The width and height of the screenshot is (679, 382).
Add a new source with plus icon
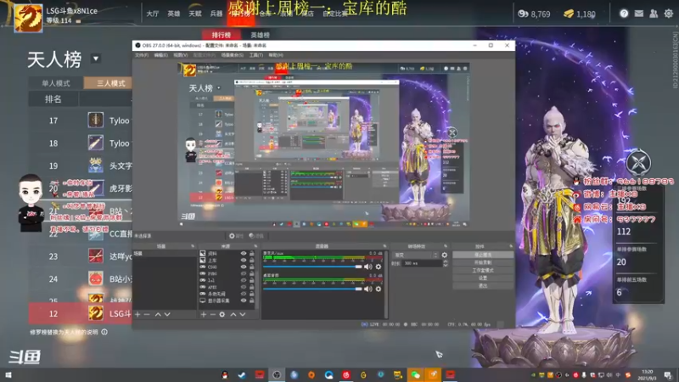click(x=203, y=314)
